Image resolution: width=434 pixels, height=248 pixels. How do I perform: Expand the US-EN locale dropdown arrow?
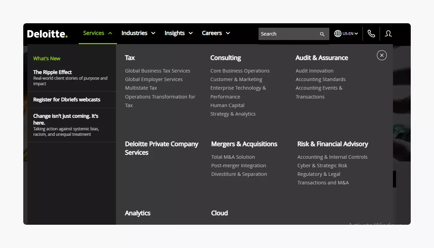pyautogui.click(x=356, y=34)
